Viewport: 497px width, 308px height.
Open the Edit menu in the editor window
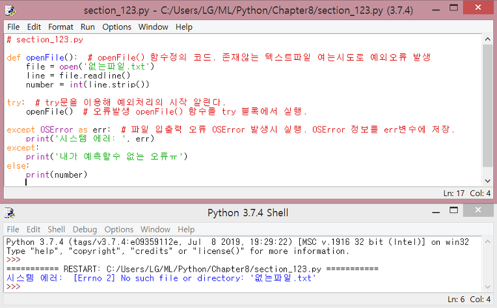pyautogui.click(x=34, y=27)
